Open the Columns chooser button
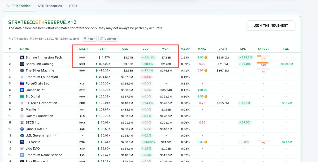318x162 pixels. point(108,39)
